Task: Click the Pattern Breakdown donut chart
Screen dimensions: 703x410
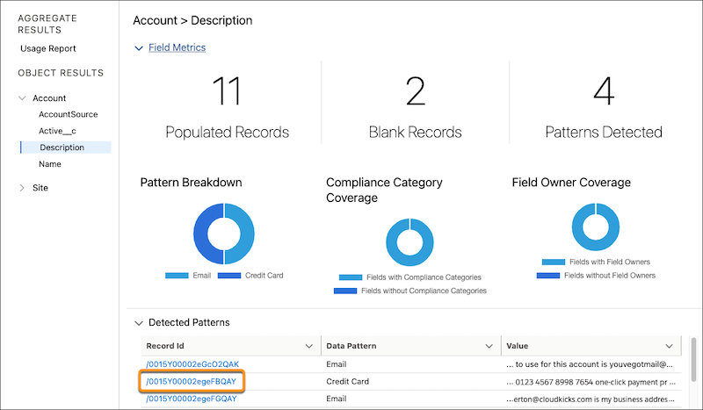Action: pos(223,233)
